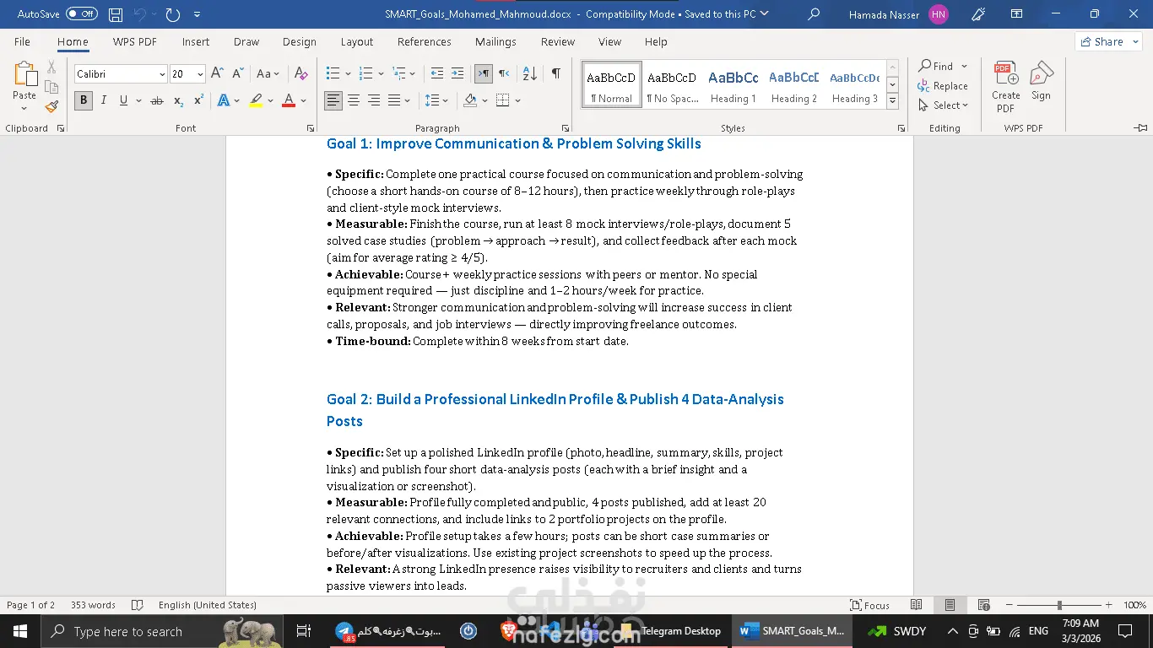Open the search magnifier in title bar
Viewport: 1153px width, 648px height.
[x=814, y=14]
